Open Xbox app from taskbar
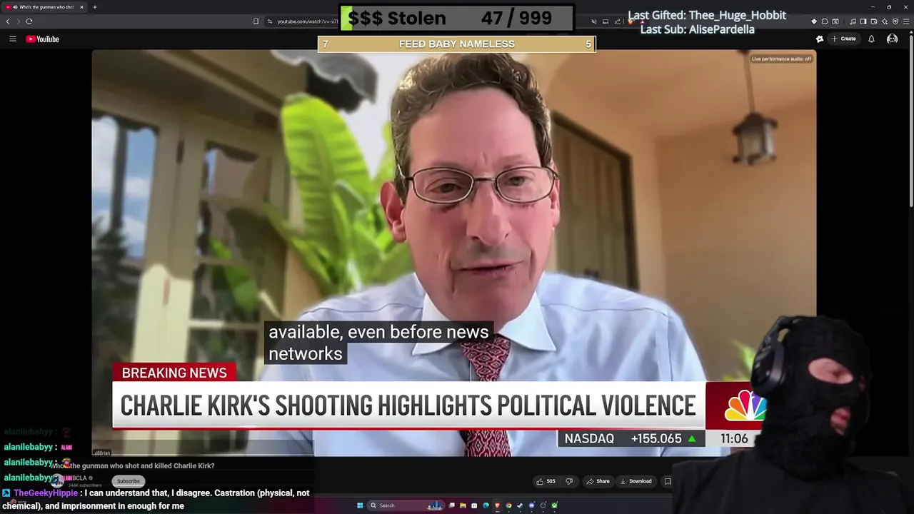The image size is (914, 514). pos(554,505)
